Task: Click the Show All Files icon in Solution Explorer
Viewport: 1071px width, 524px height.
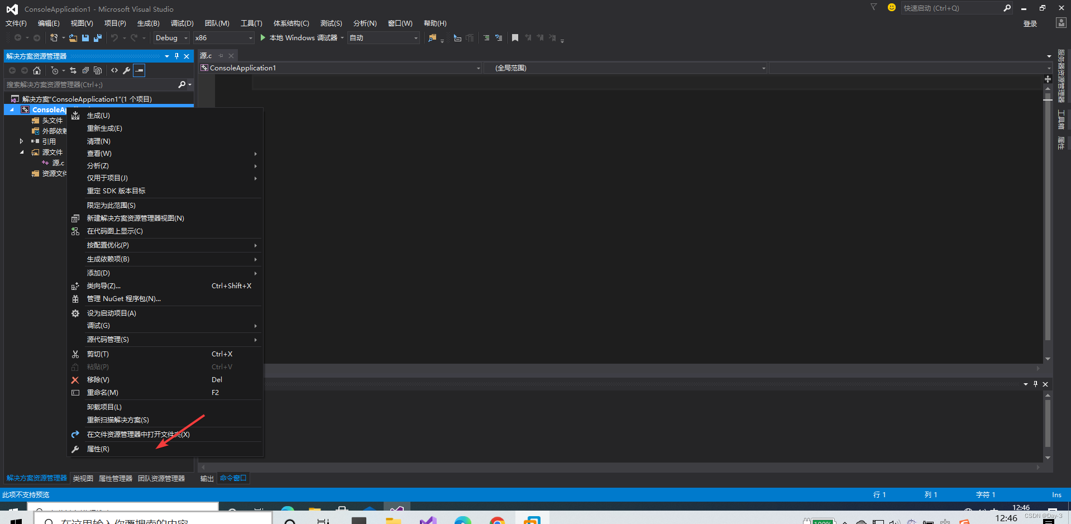Action: (x=98, y=70)
